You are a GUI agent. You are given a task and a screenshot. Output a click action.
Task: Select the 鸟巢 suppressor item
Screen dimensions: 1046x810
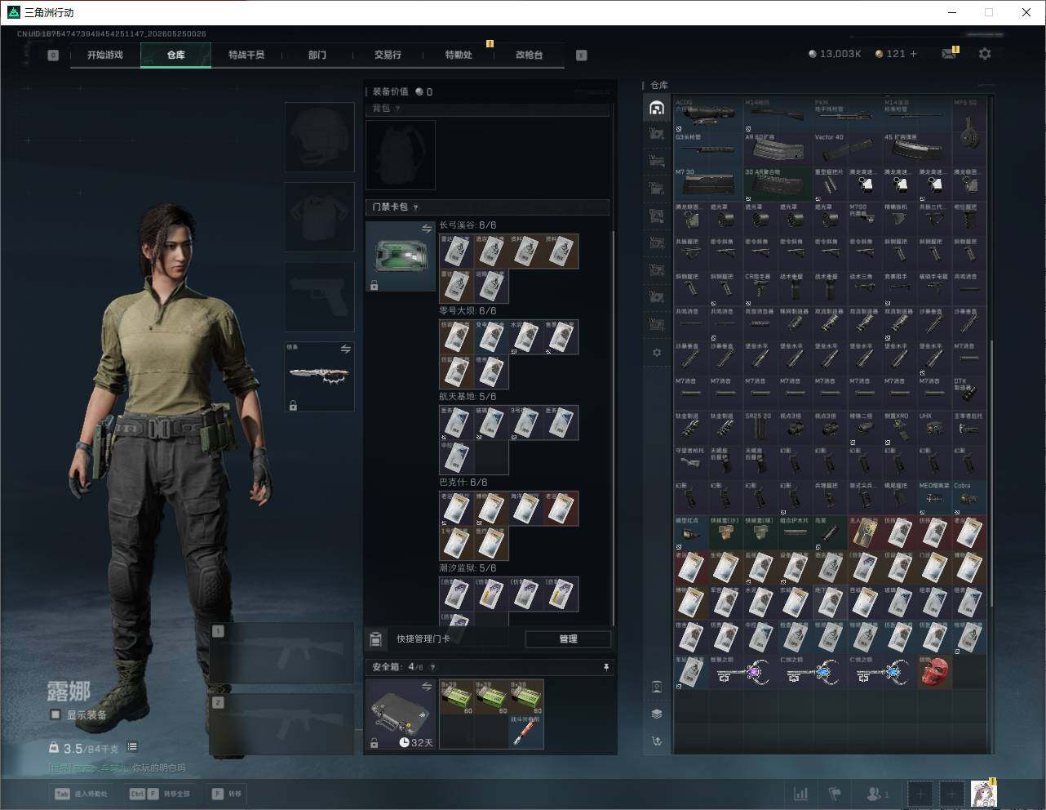(x=830, y=532)
